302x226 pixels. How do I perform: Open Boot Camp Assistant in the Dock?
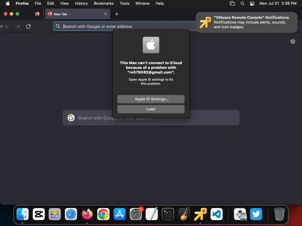pos(240,214)
